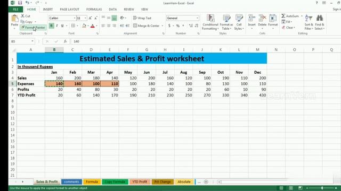The image size is (341, 191).
Task: Open Font dialog launcher
Action: click(98, 33)
